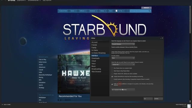
Task: Expand the For You store menu
Action: coord(120,11)
